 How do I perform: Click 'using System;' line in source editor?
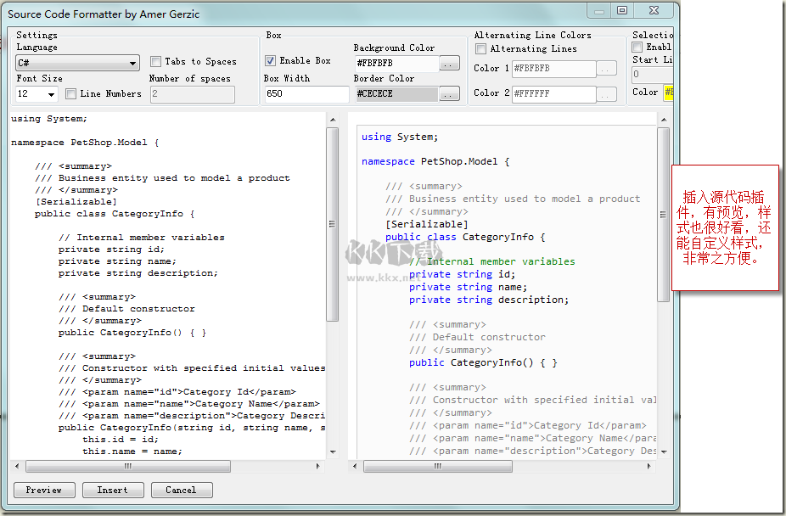pyautogui.click(x=49, y=119)
